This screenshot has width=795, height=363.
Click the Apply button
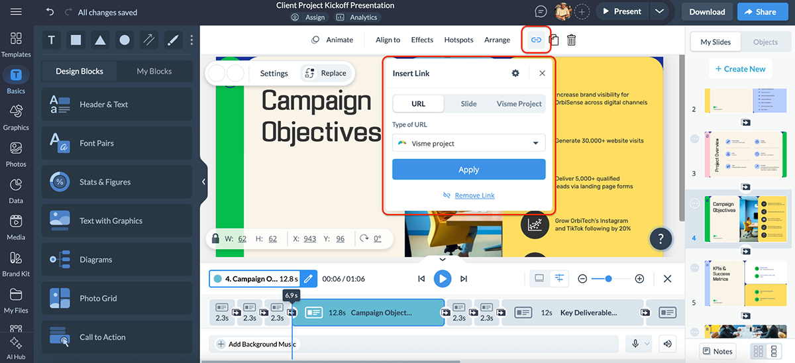(468, 170)
